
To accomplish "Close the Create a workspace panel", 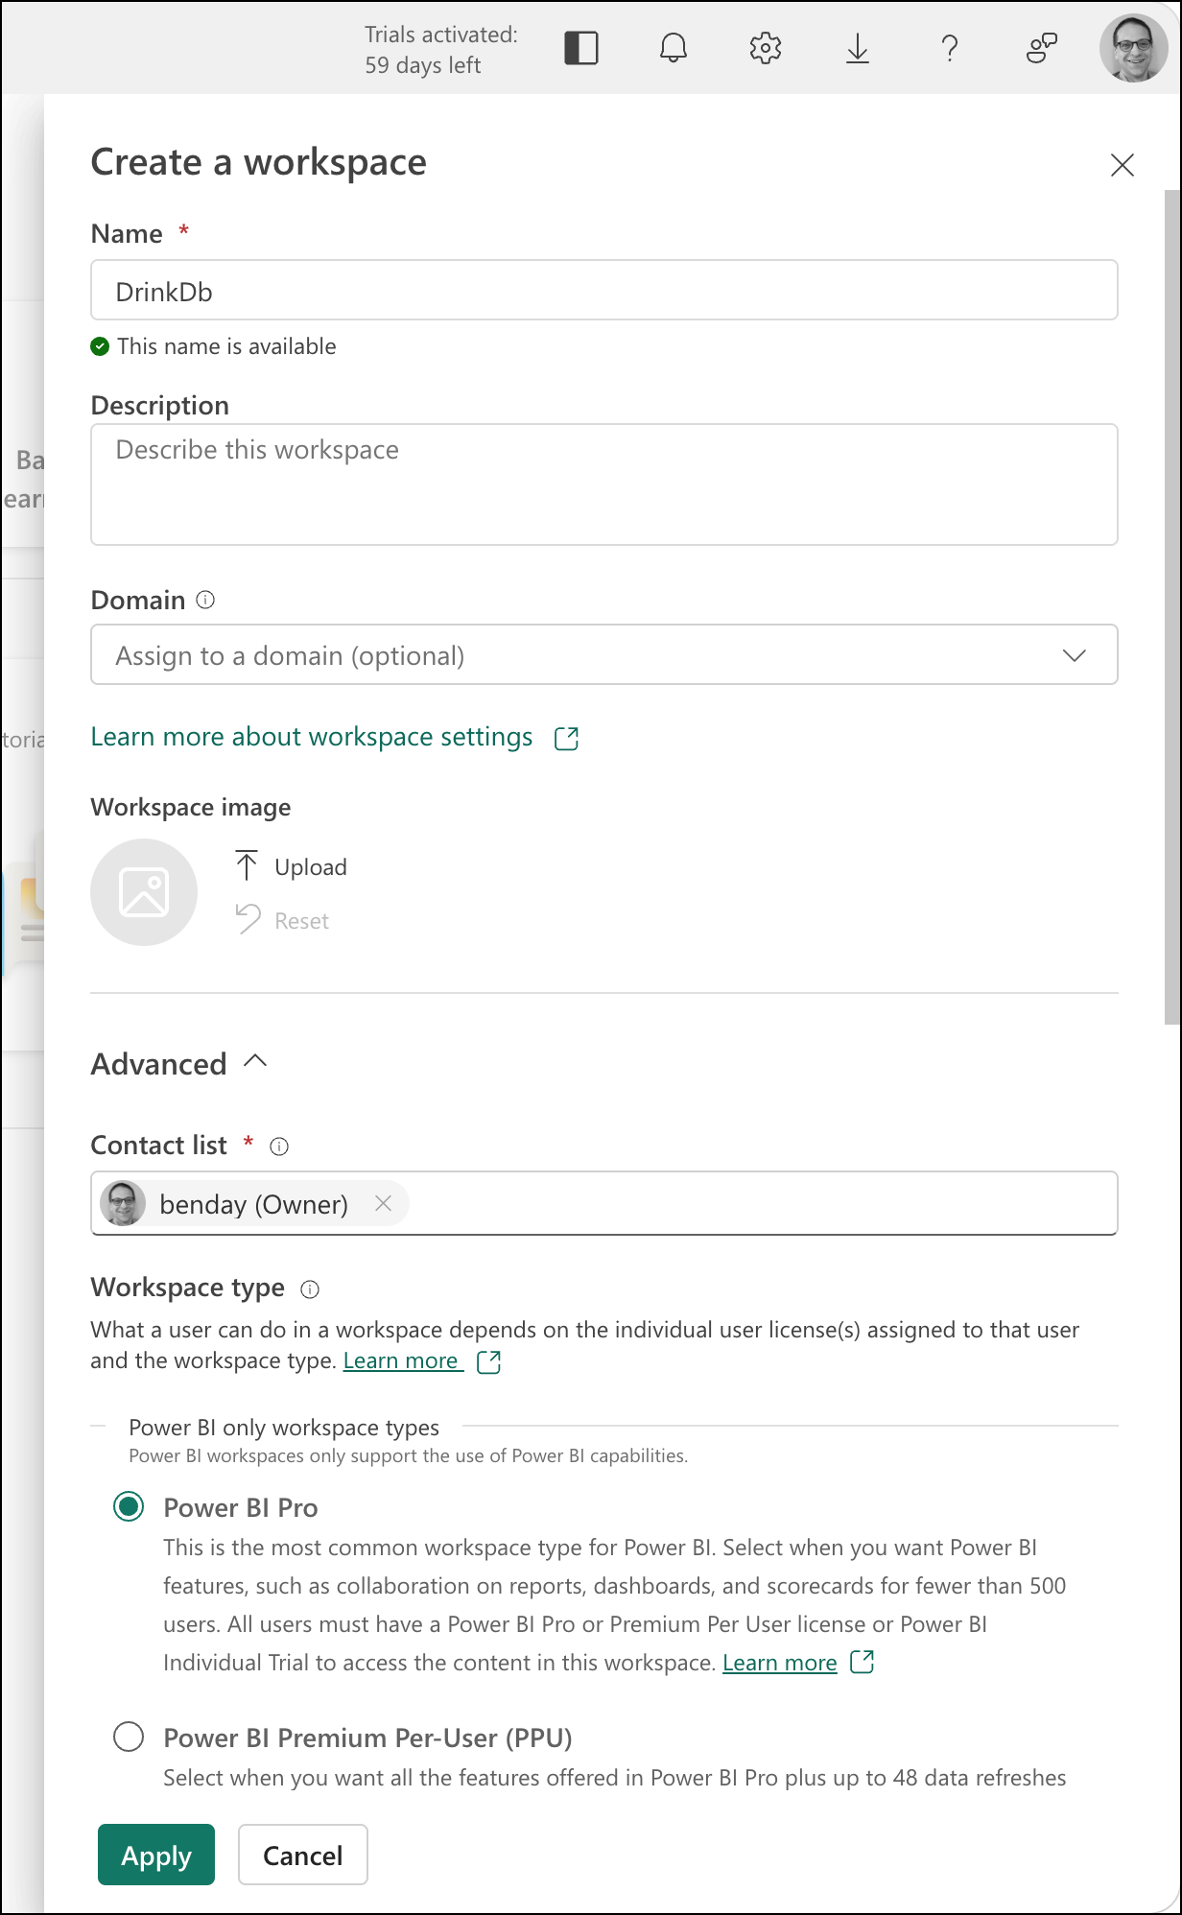I will [x=1123, y=165].
